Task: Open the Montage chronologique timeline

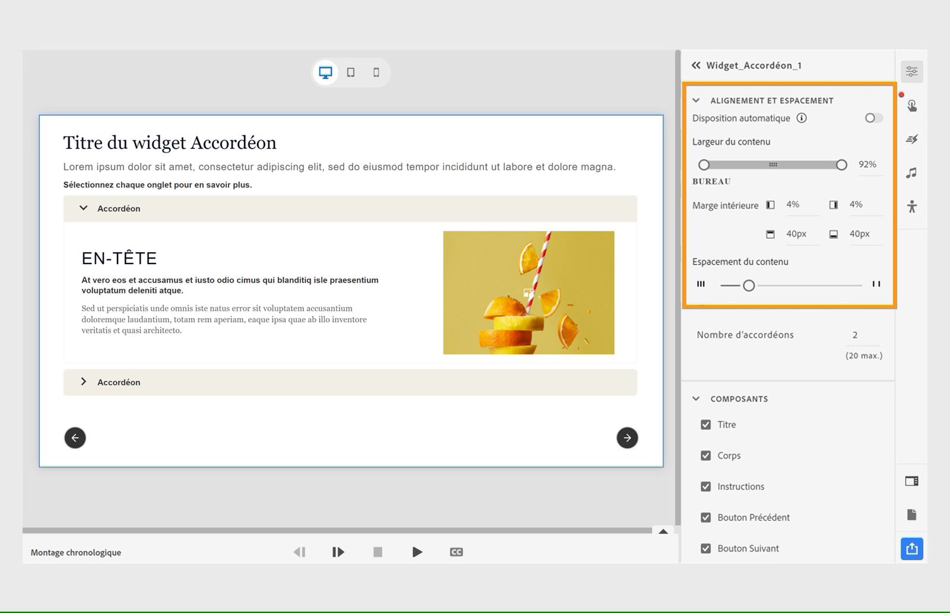Action: [x=75, y=552]
